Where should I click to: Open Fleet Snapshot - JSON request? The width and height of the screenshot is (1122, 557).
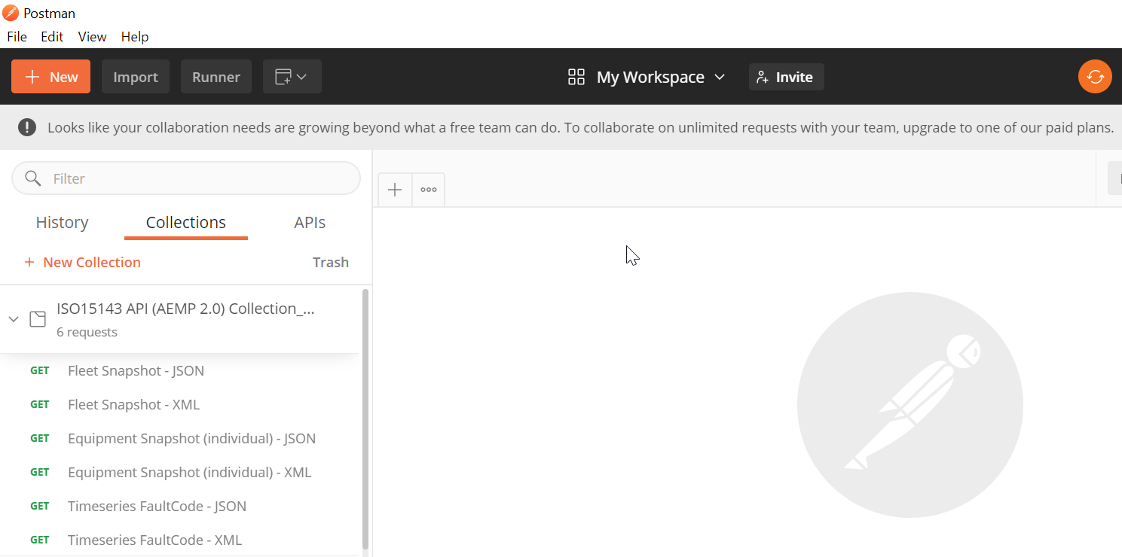(179, 370)
